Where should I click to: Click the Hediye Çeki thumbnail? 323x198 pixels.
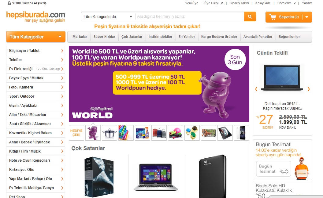tap(76, 133)
